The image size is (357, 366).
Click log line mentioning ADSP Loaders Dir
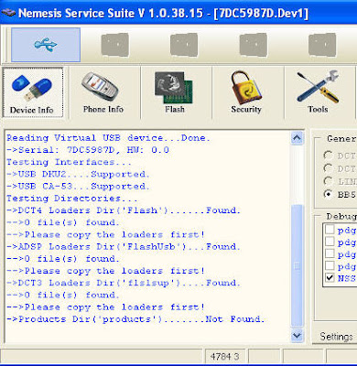(124, 246)
